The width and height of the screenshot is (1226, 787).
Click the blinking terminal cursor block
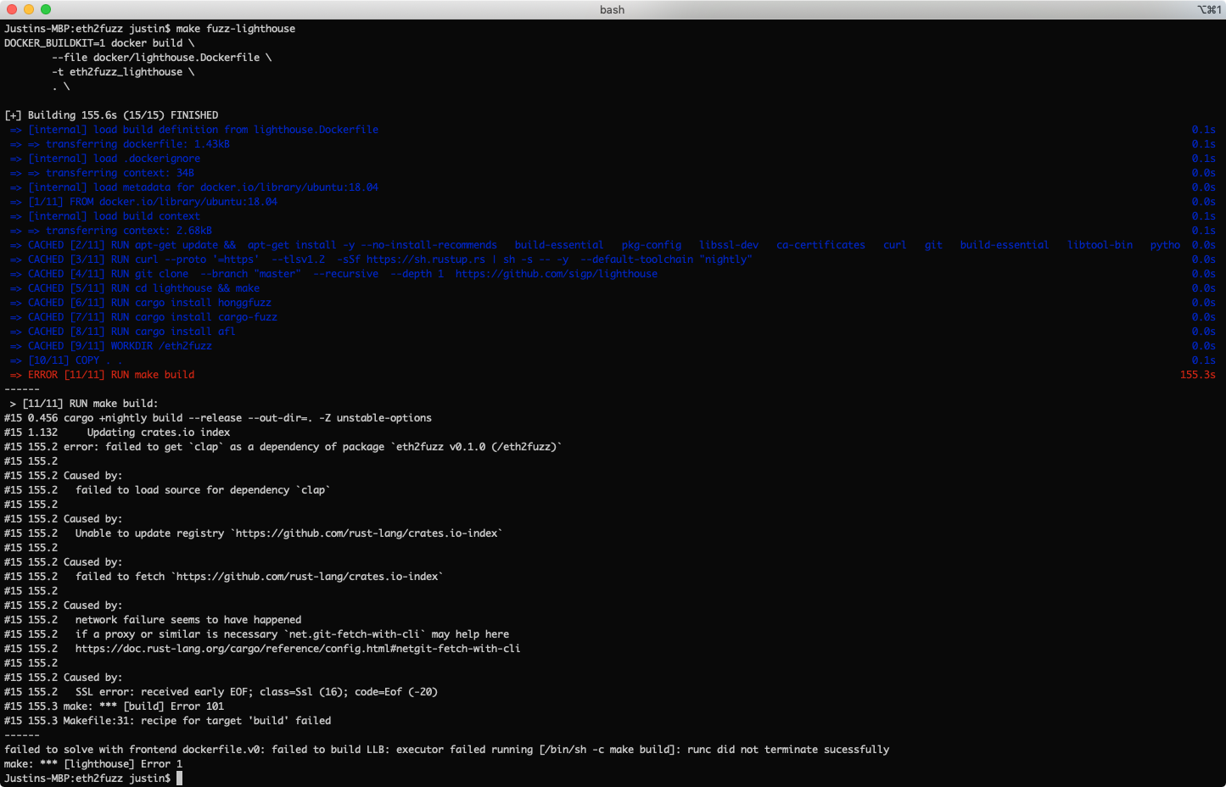point(180,778)
